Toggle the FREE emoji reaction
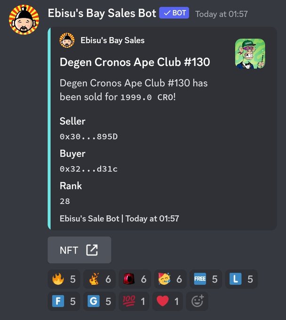This screenshot has width=286, height=320. tap(206, 279)
